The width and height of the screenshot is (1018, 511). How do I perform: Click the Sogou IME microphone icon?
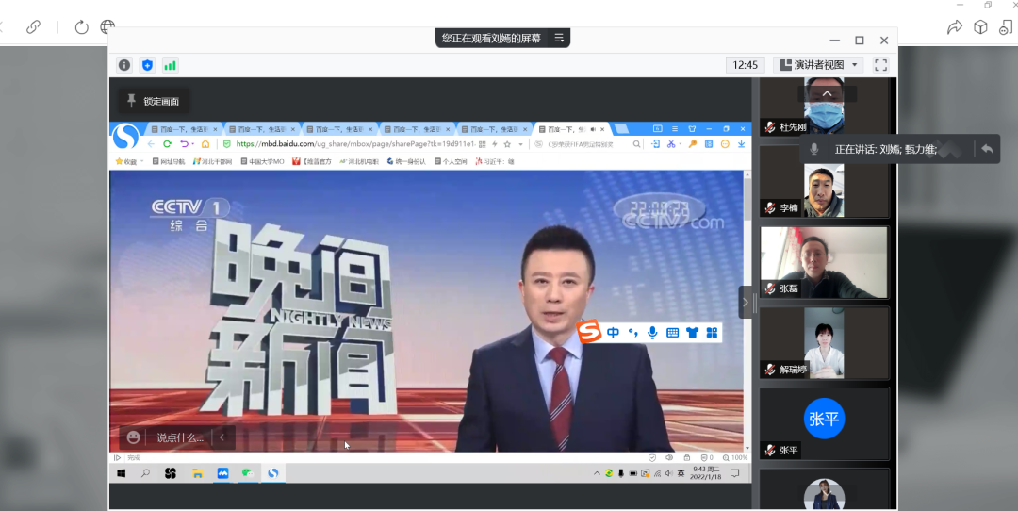pyautogui.click(x=652, y=333)
